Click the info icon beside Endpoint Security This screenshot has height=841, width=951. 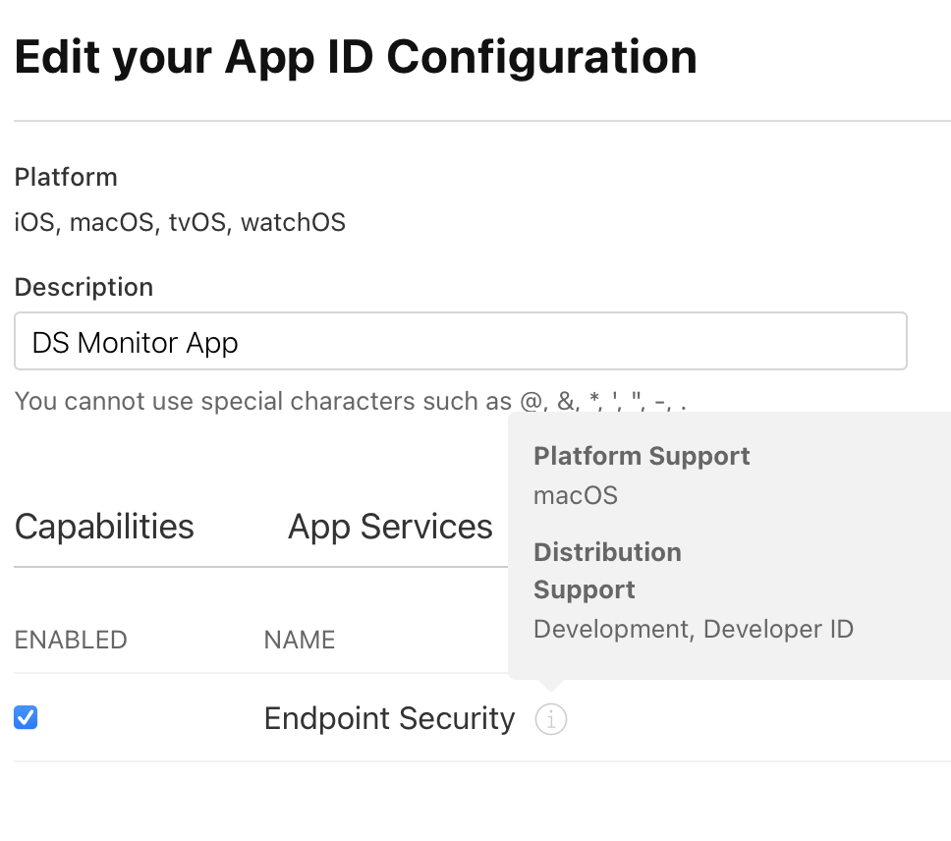coord(551,719)
